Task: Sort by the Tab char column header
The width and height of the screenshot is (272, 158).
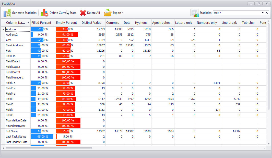Action: [x=250, y=22]
